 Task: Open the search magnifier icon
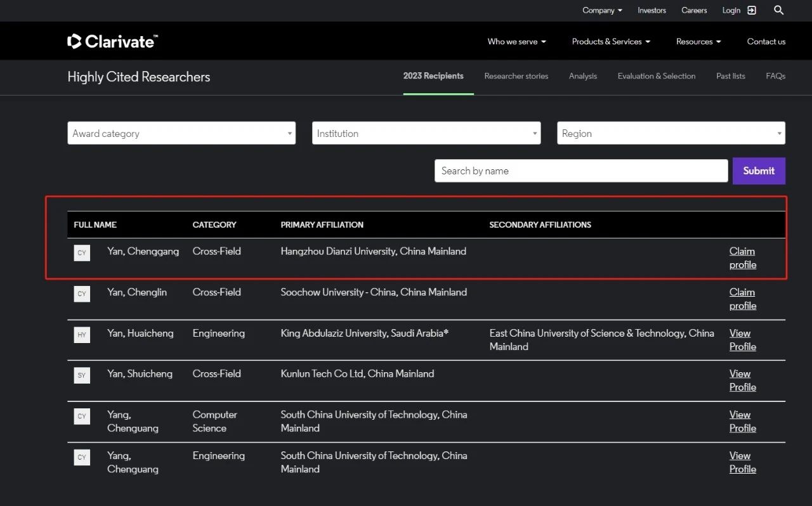point(779,10)
